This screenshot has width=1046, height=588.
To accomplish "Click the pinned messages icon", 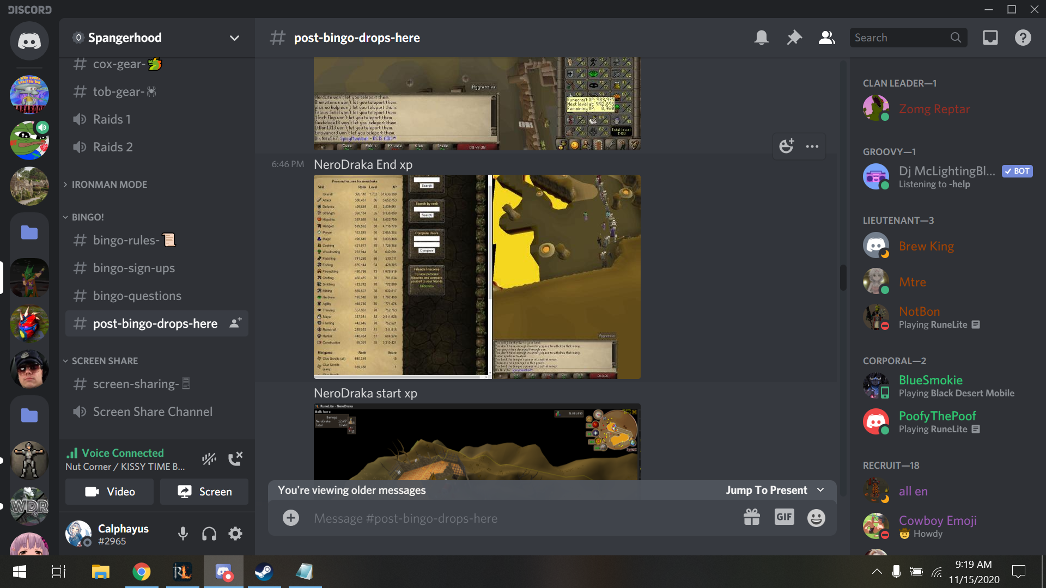I will click(794, 38).
